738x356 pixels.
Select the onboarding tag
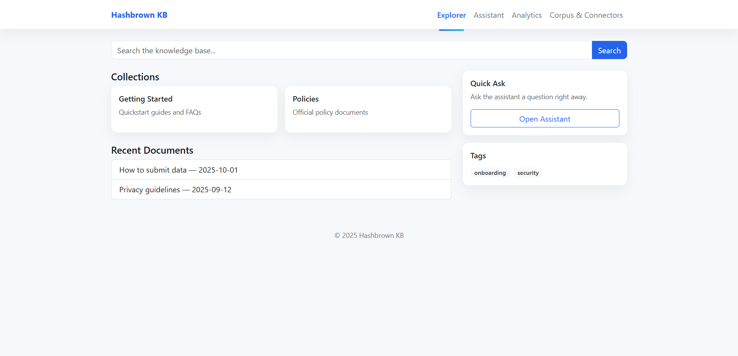point(490,173)
